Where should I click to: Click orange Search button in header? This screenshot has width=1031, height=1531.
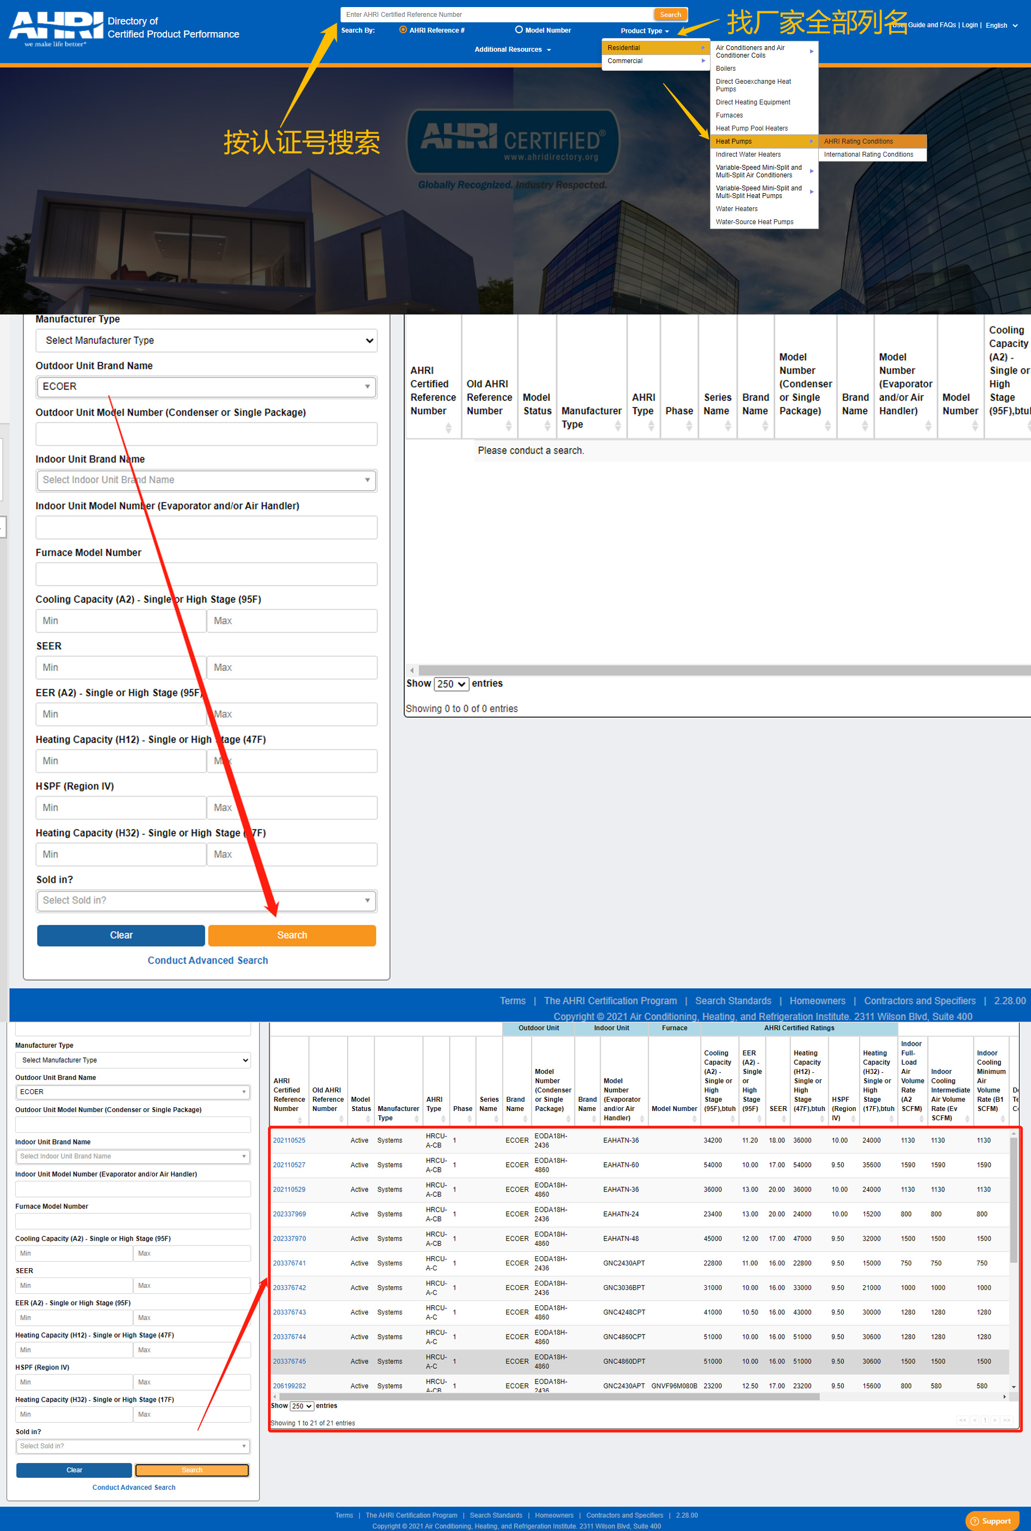tap(670, 15)
